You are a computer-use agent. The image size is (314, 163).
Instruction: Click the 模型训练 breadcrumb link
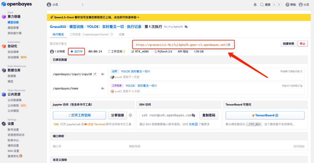click(76, 27)
